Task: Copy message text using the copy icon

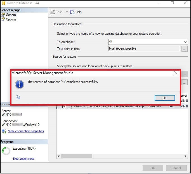Action: pyautogui.click(x=18, y=97)
